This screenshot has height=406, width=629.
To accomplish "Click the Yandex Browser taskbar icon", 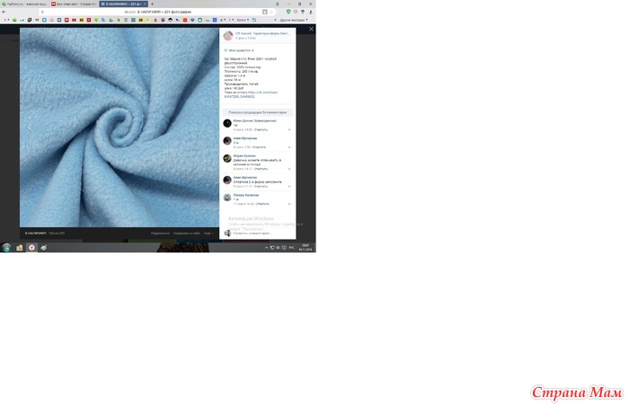I will click(31, 248).
